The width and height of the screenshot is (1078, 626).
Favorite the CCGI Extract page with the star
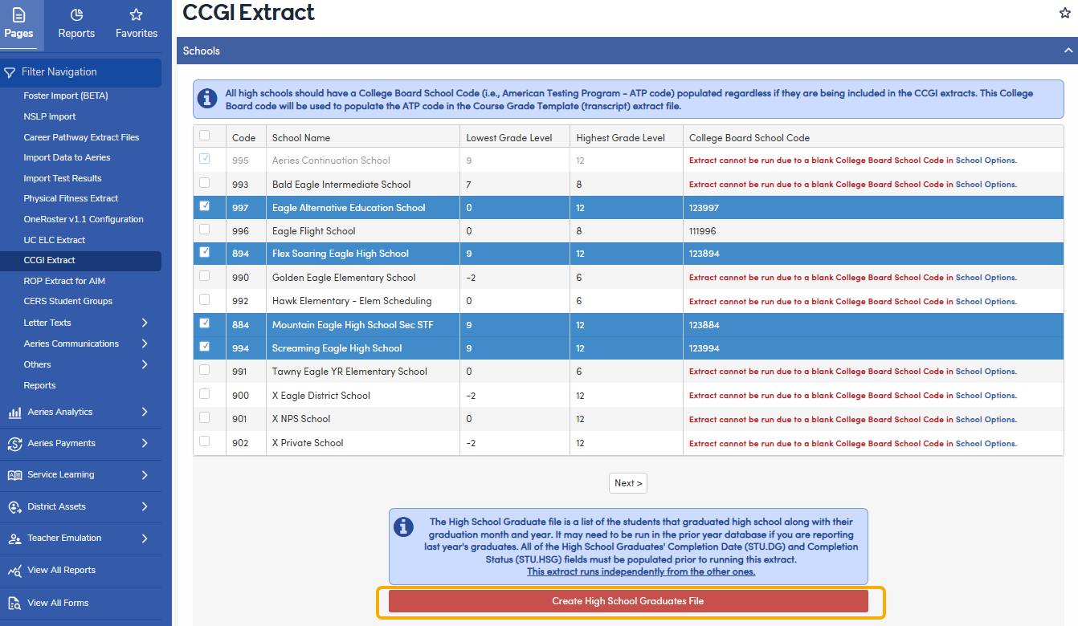[x=1065, y=13]
